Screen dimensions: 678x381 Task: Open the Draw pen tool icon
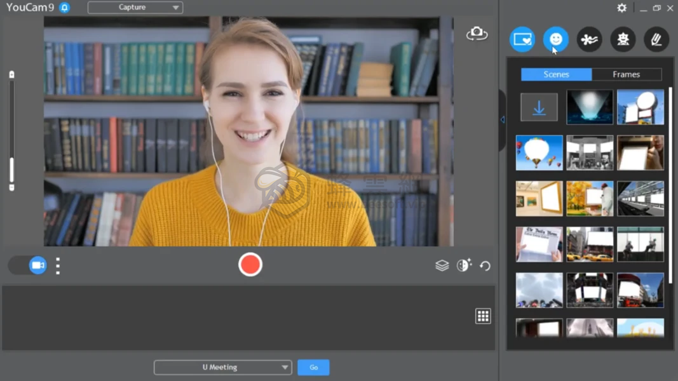[656, 39]
